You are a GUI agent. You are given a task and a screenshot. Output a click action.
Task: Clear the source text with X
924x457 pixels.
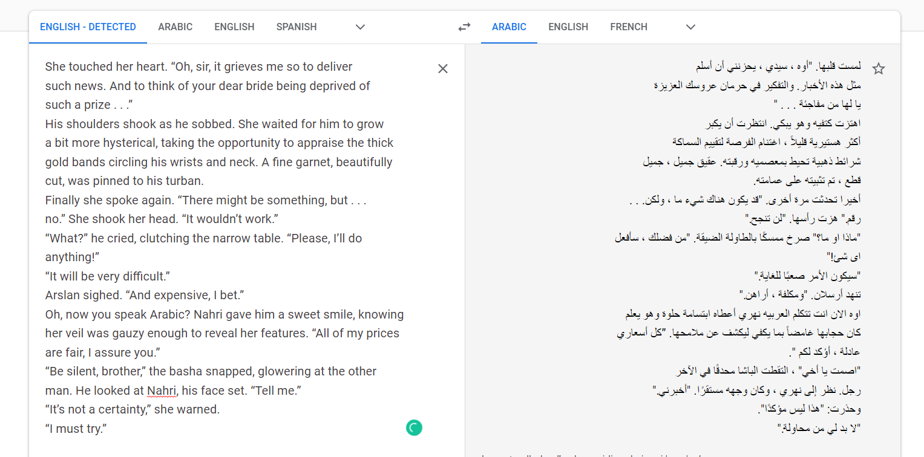[x=443, y=69]
